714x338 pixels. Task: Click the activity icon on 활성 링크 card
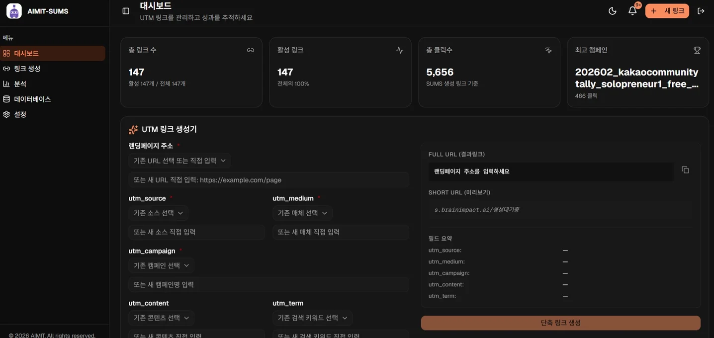pos(400,50)
